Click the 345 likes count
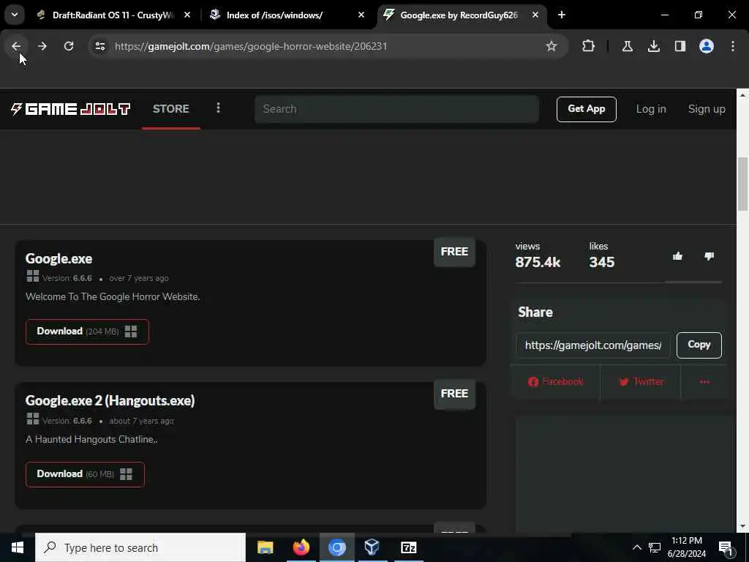749x562 pixels. point(602,262)
